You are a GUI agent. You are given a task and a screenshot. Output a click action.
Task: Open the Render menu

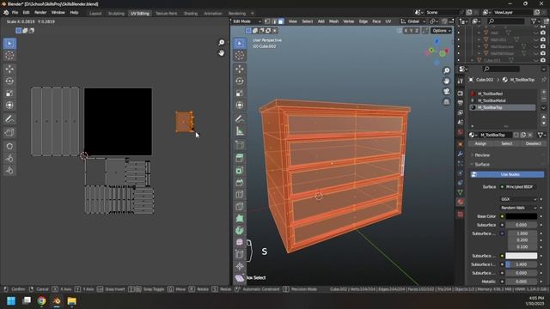(x=40, y=13)
